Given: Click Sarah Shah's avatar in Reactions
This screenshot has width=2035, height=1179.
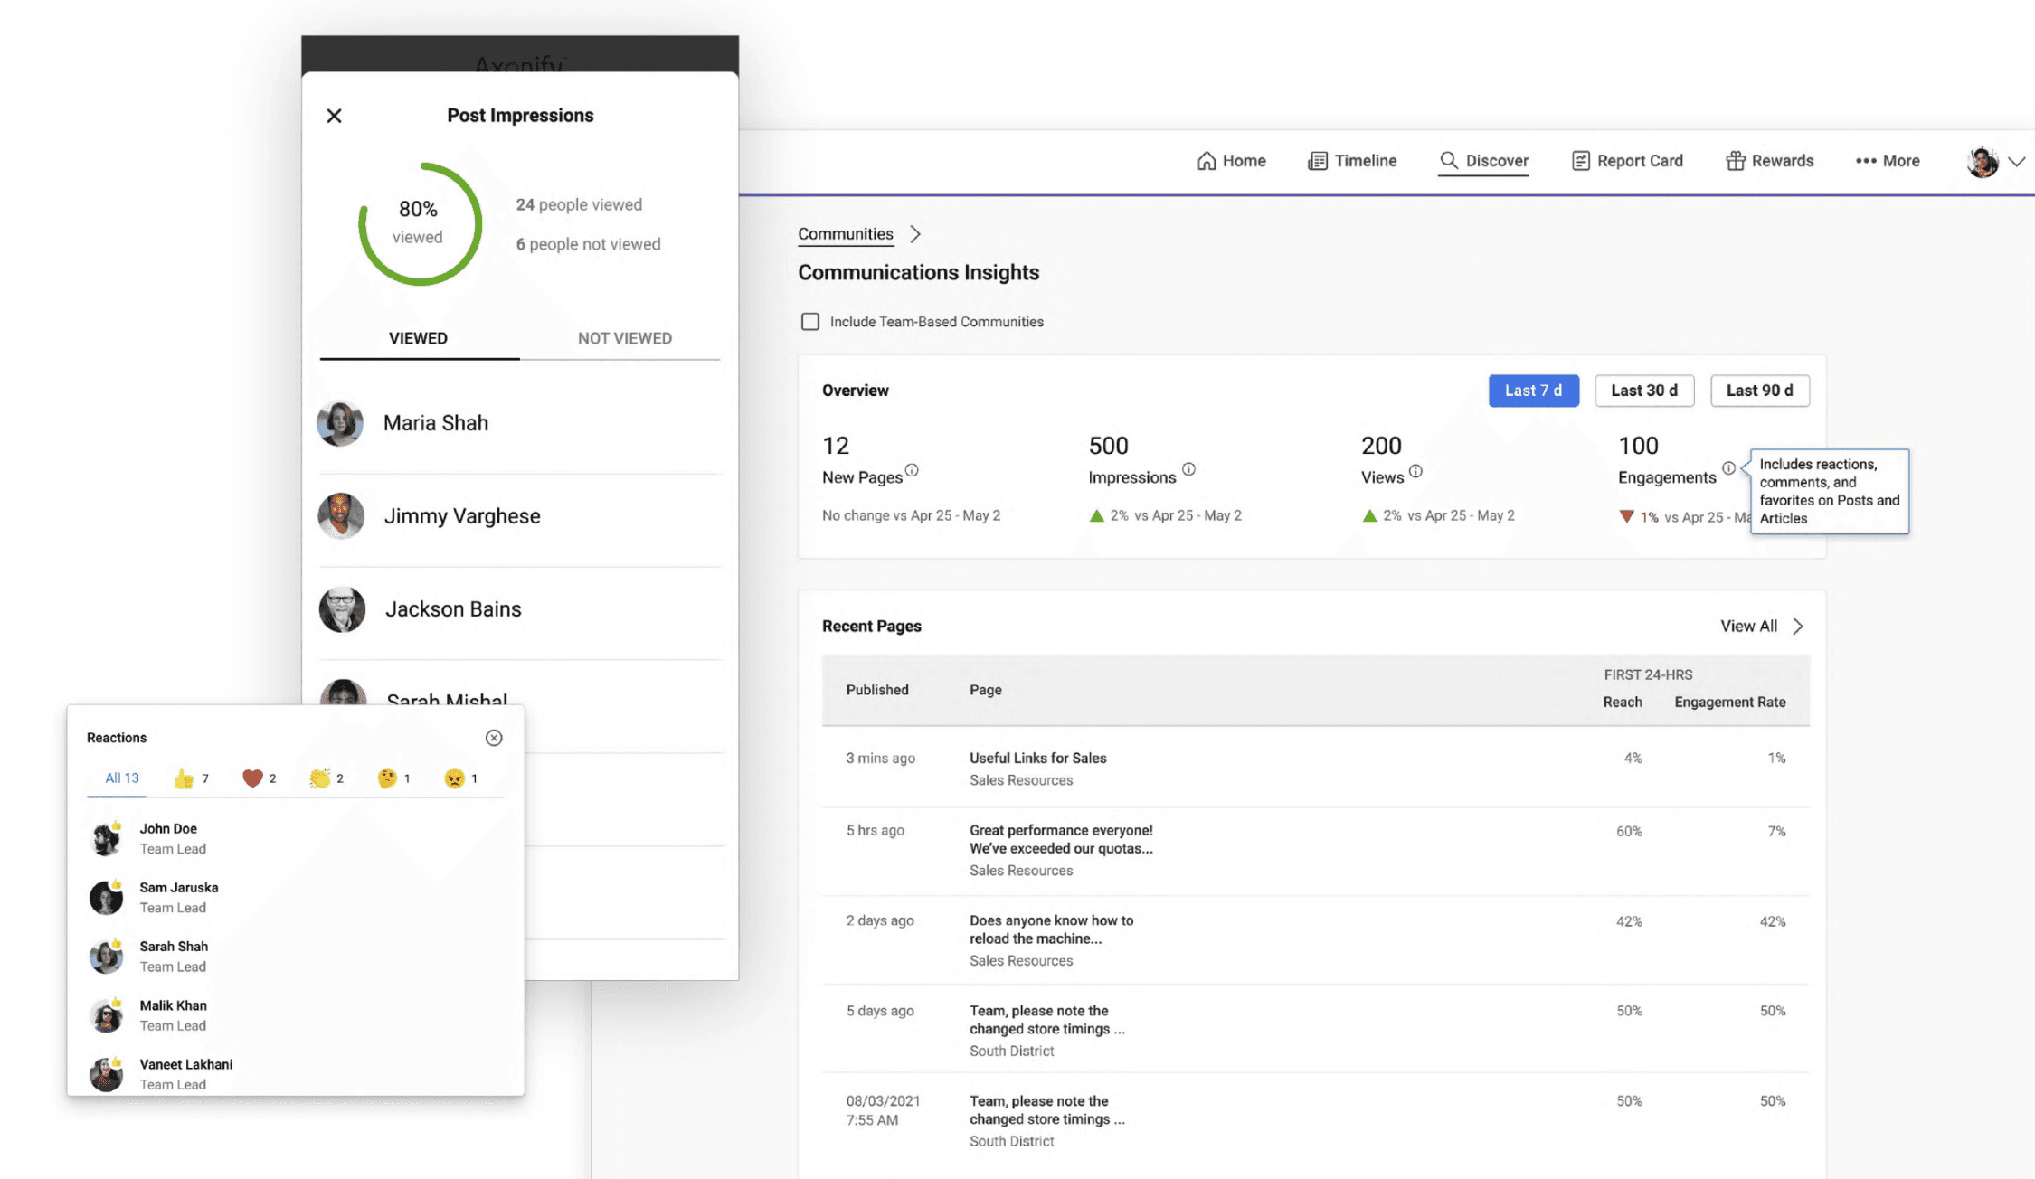Looking at the screenshot, I should point(106,957).
